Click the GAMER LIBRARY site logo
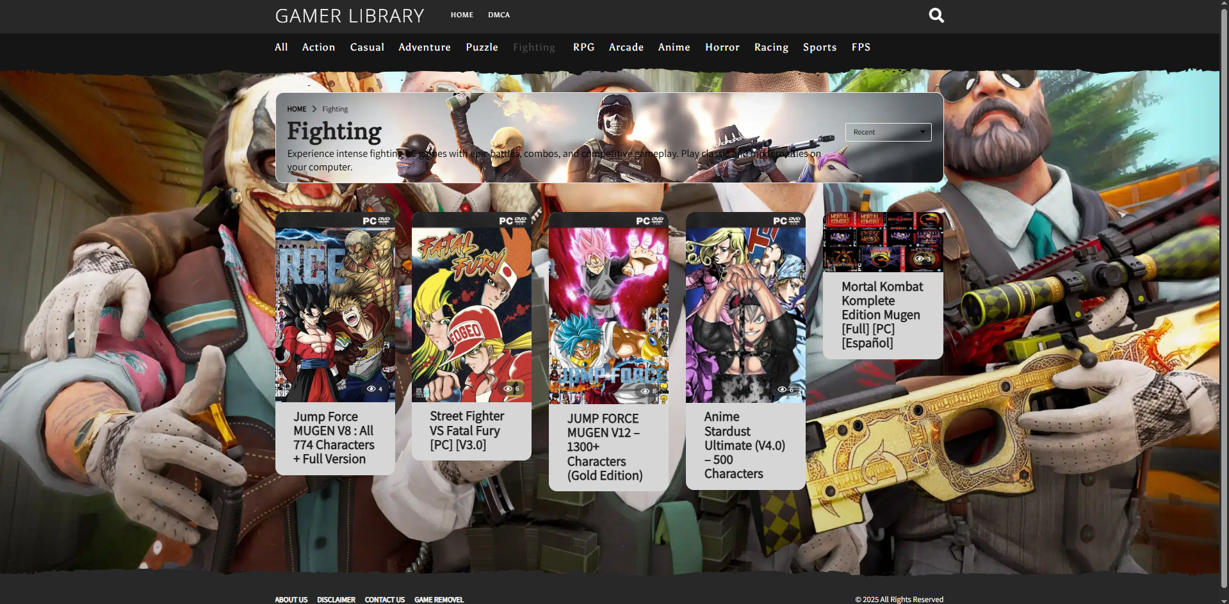The image size is (1229, 604). click(350, 16)
